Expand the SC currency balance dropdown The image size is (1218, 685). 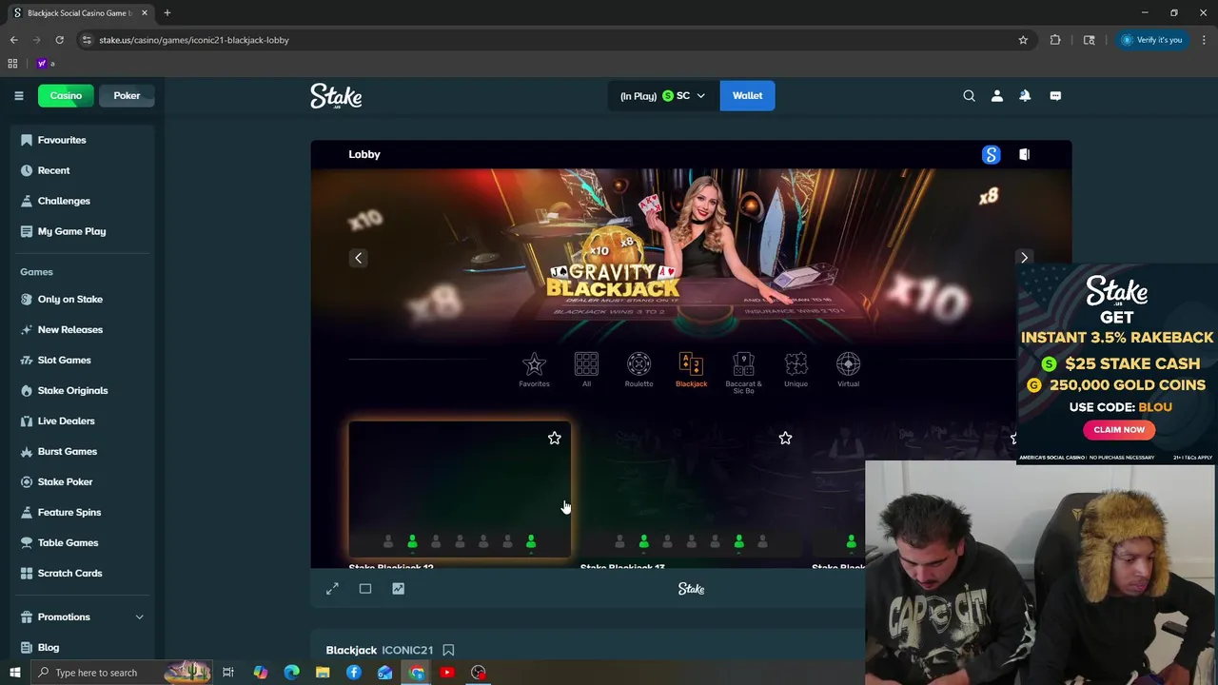tap(663, 95)
